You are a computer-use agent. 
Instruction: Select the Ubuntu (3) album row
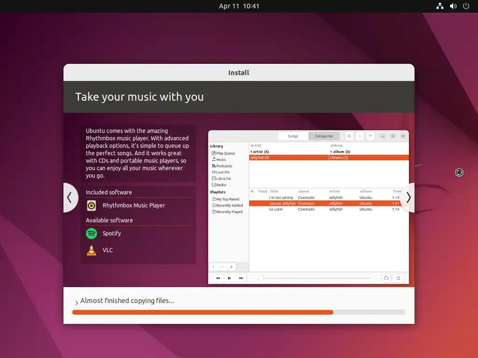tap(369, 158)
